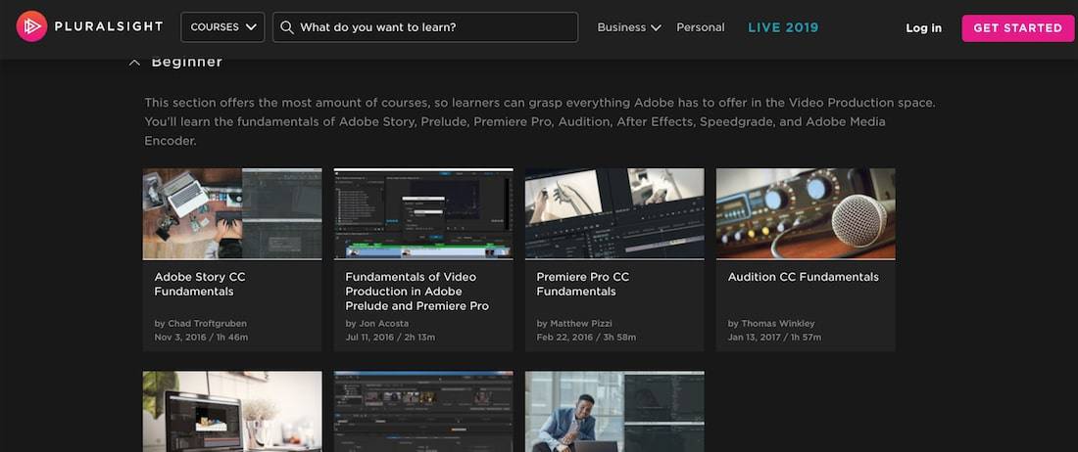Click author name Chad Troftgruben
1078x452 pixels.
pos(206,323)
